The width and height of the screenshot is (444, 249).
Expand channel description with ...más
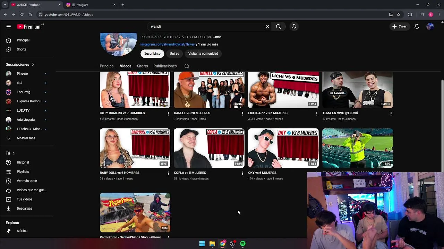[x=217, y=37]
